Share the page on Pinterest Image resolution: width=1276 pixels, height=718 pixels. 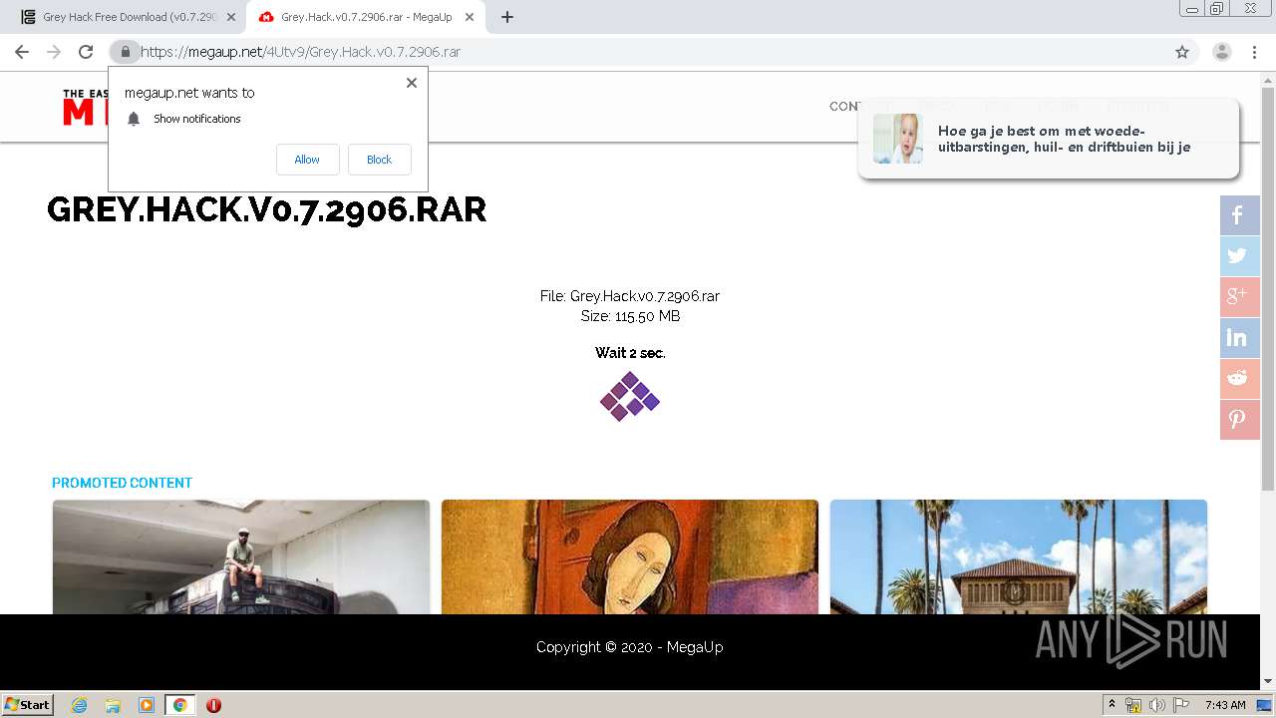(1240, 420)
